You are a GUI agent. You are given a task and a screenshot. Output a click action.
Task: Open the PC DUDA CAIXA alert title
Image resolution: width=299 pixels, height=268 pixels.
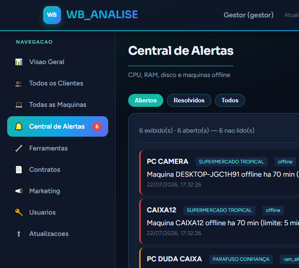[174, 259]
